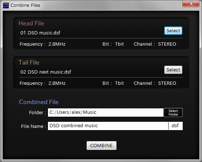
Task: Click the tail file name '02 DSD next music.dsf'
Action: [x=46, y=72]
